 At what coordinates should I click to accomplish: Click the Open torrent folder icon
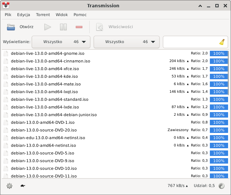11,27
